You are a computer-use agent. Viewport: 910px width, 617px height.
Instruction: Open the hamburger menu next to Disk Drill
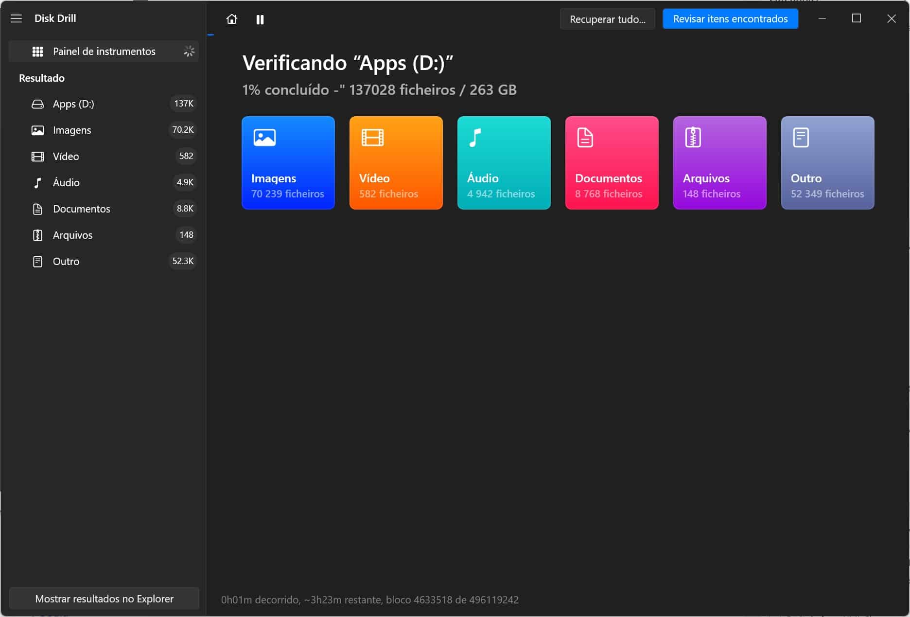17,18
